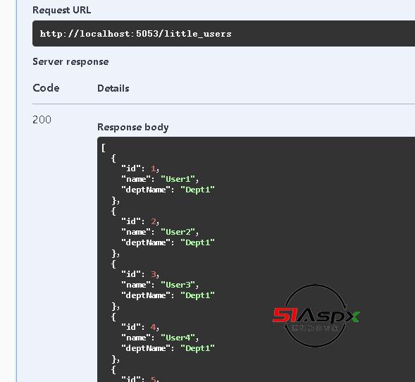This screenshot has width=415, height=382.
Task: Click the id value 1
Action: coord(153,168)
